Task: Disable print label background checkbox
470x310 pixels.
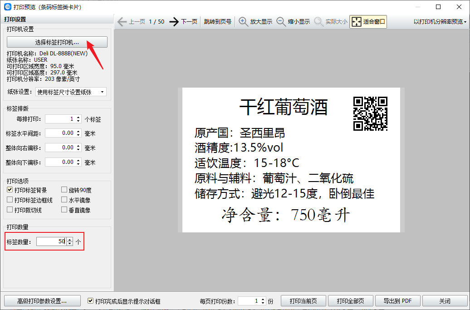Action: pos(10,190)
